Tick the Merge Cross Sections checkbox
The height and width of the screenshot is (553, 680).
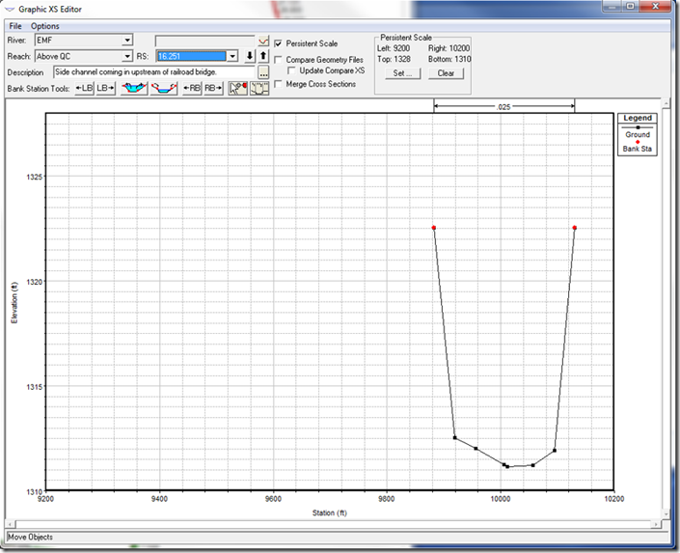point(279,85)
